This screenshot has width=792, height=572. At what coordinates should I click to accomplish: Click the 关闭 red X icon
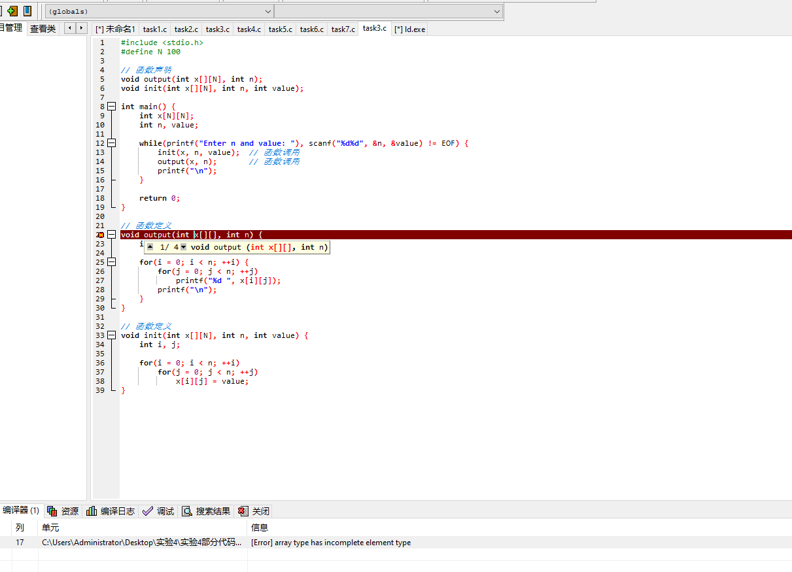243,511
